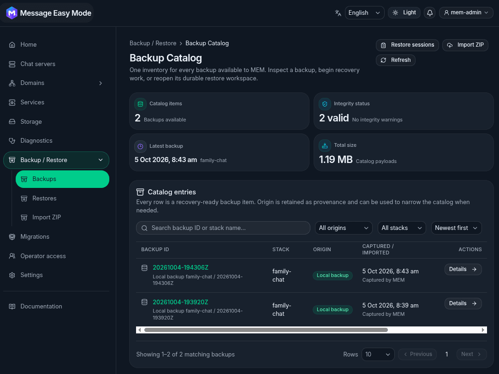Image resolution: width=499 pixels, height=374 pixels.
Task: Click the Migrations package icon
Action: (x=12, y=237)
